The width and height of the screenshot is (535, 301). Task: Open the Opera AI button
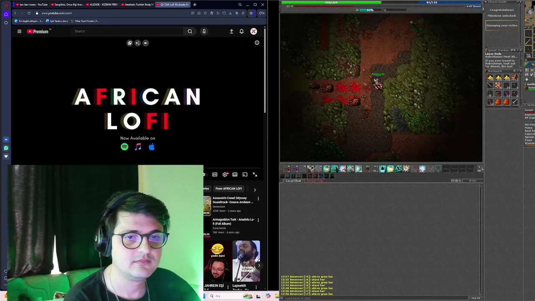click(x=261, y=13)
